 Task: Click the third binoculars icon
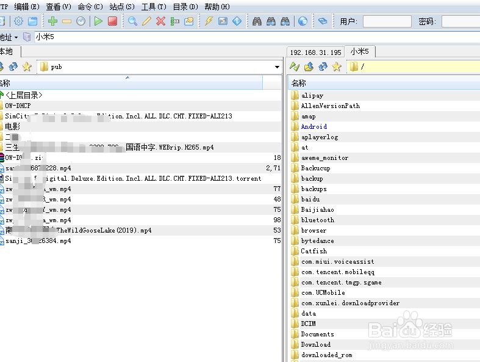[x=285, y=21]
